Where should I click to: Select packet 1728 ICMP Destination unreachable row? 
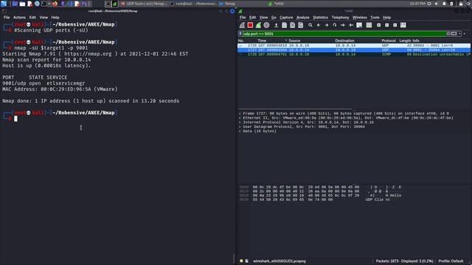point(354,54)
